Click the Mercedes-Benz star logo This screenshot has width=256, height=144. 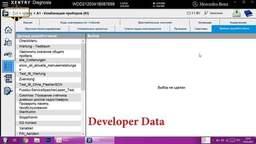pyautogui.click(x=195, y=4)
